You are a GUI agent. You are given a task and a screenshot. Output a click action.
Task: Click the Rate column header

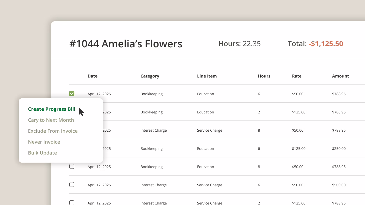297,76
